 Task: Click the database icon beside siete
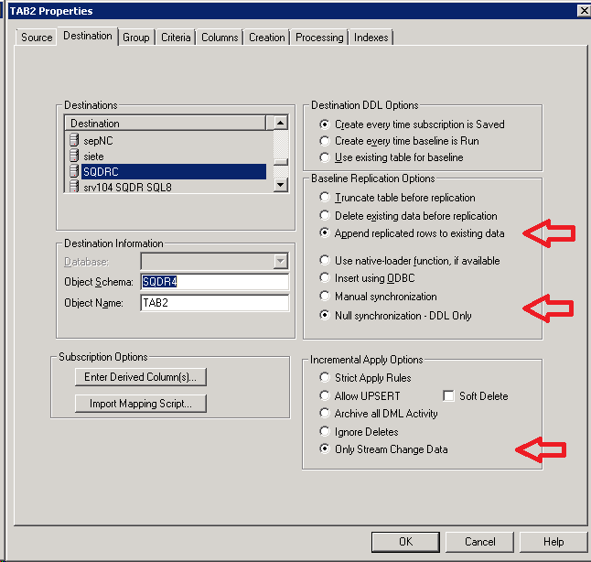click(74, 156)
